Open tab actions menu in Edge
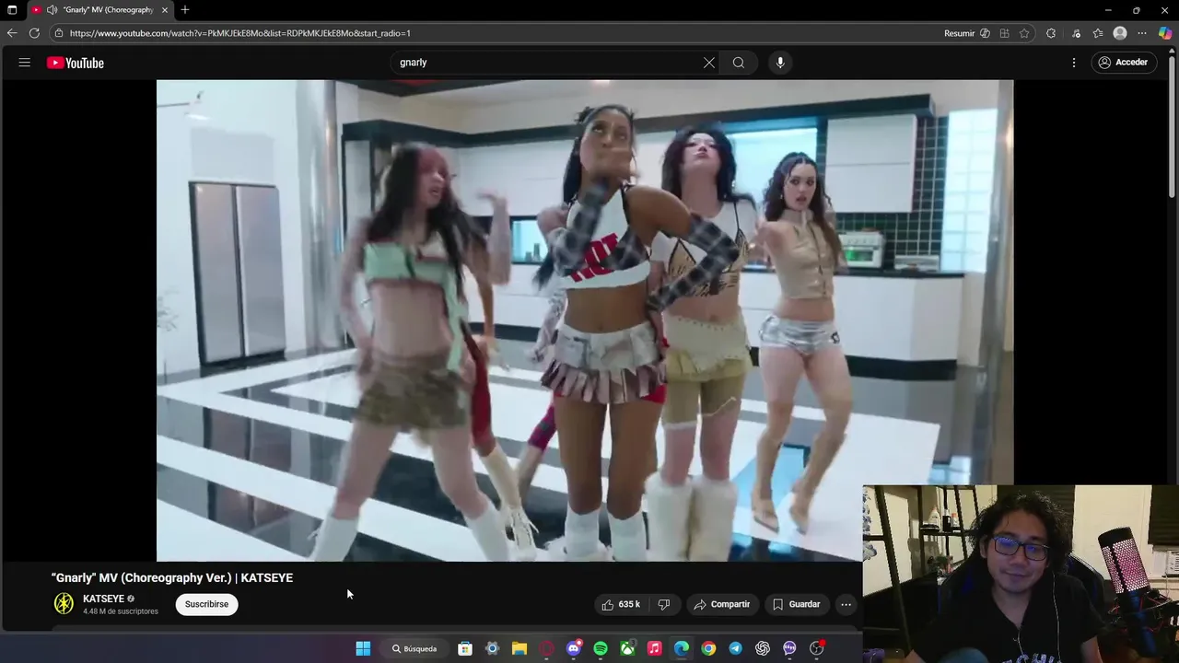The width and height of the screenshot is (1179, 663). point(12,10)
